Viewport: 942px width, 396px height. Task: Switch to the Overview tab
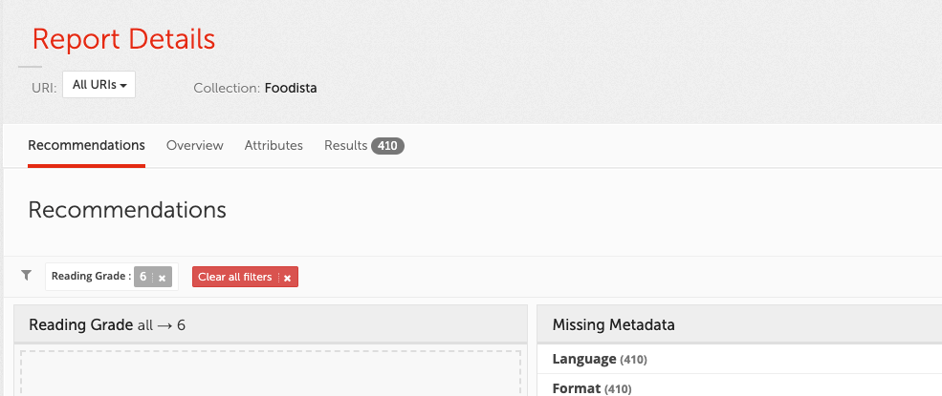(194, 146)
